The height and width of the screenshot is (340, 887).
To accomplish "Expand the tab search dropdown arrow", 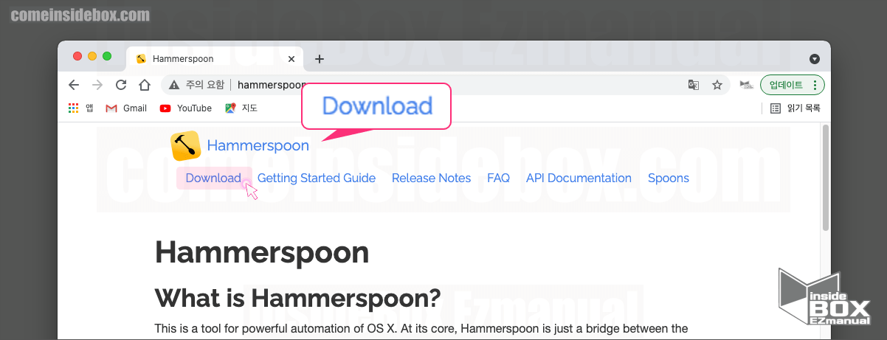I will pos(815,59).
